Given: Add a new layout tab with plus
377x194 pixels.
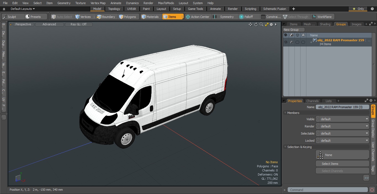Looking at the screenshot, I should point(293,9).
